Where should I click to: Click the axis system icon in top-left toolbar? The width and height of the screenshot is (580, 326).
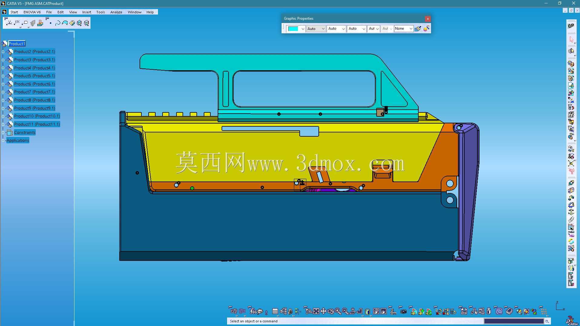tap(9, 23)
